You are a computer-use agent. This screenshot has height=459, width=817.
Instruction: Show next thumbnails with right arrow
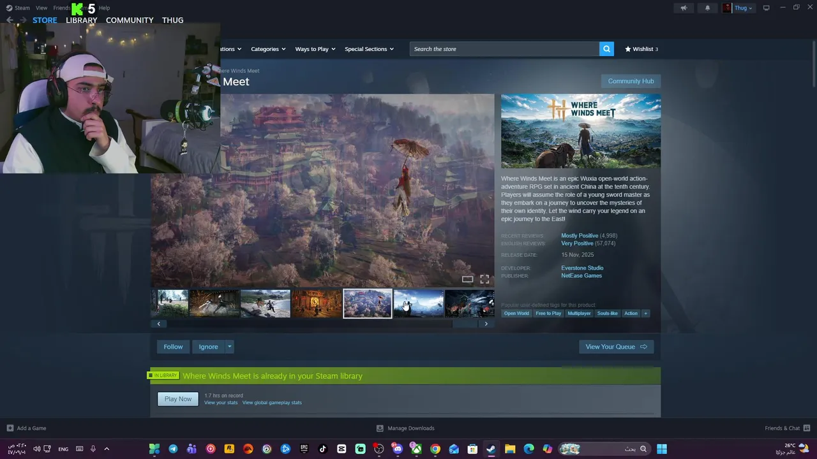(486, 324)
